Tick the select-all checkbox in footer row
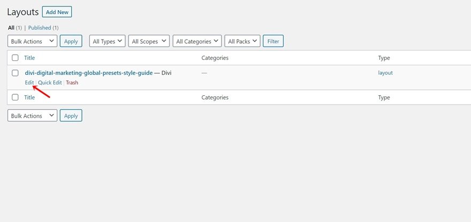 coord(15,97)
